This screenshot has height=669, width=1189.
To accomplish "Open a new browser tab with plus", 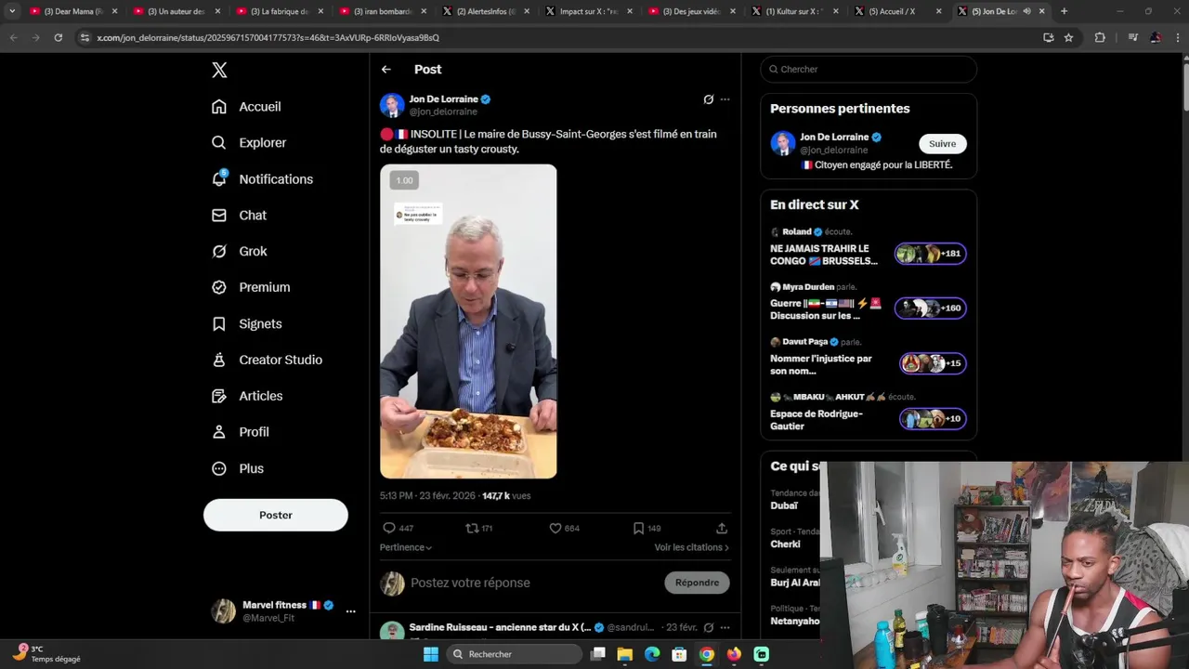I will [1064, 11].
